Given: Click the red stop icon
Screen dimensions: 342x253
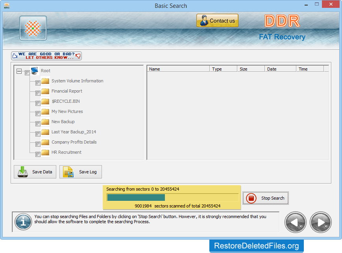Looking at the screenshot, I should click(x=251, y=198).
